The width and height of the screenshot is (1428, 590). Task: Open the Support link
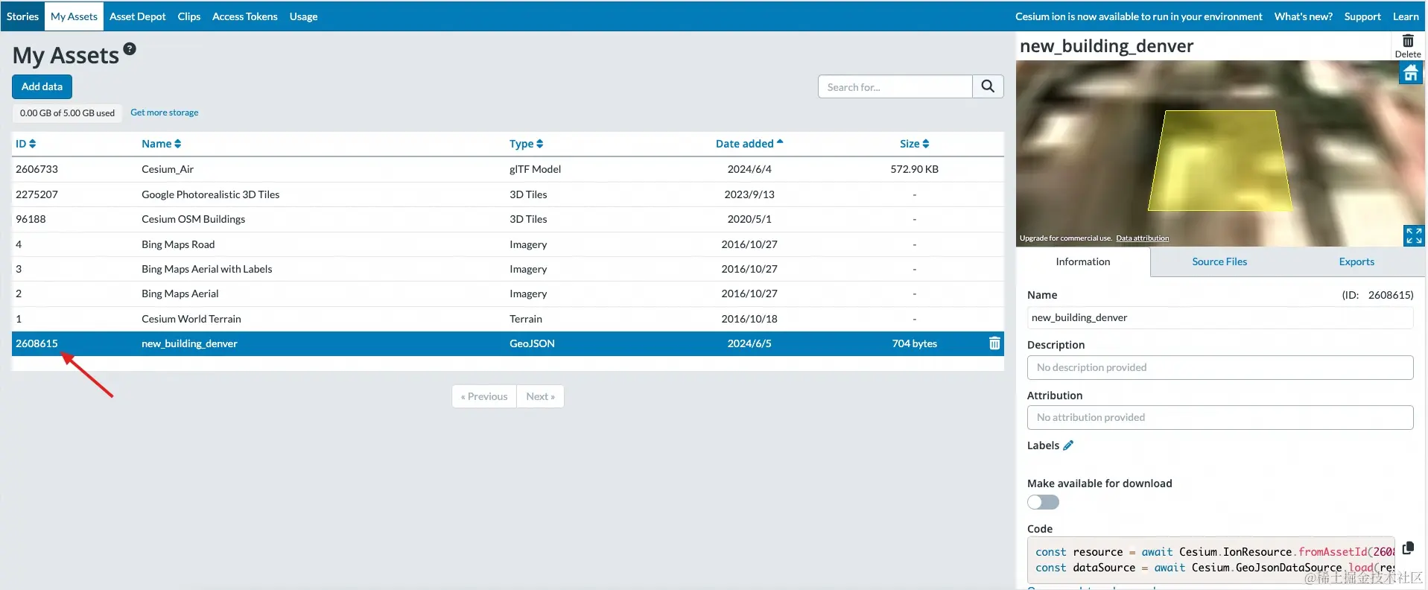pos(1362,16)
